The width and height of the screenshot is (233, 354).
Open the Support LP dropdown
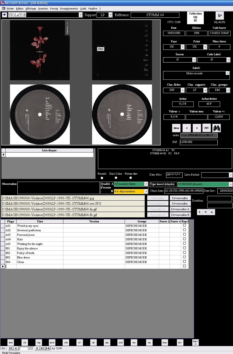tap(110, 15)
